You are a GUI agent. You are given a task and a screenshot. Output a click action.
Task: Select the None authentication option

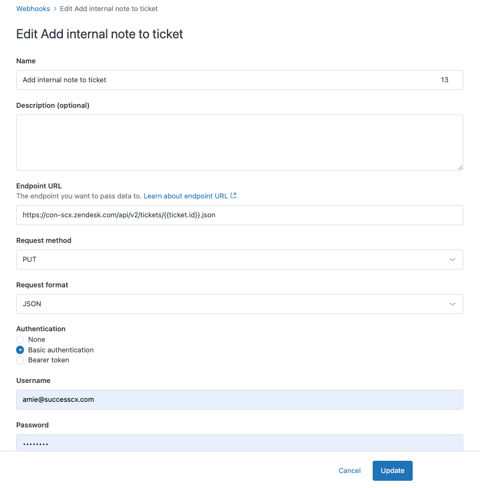click(x=20, y=339)
